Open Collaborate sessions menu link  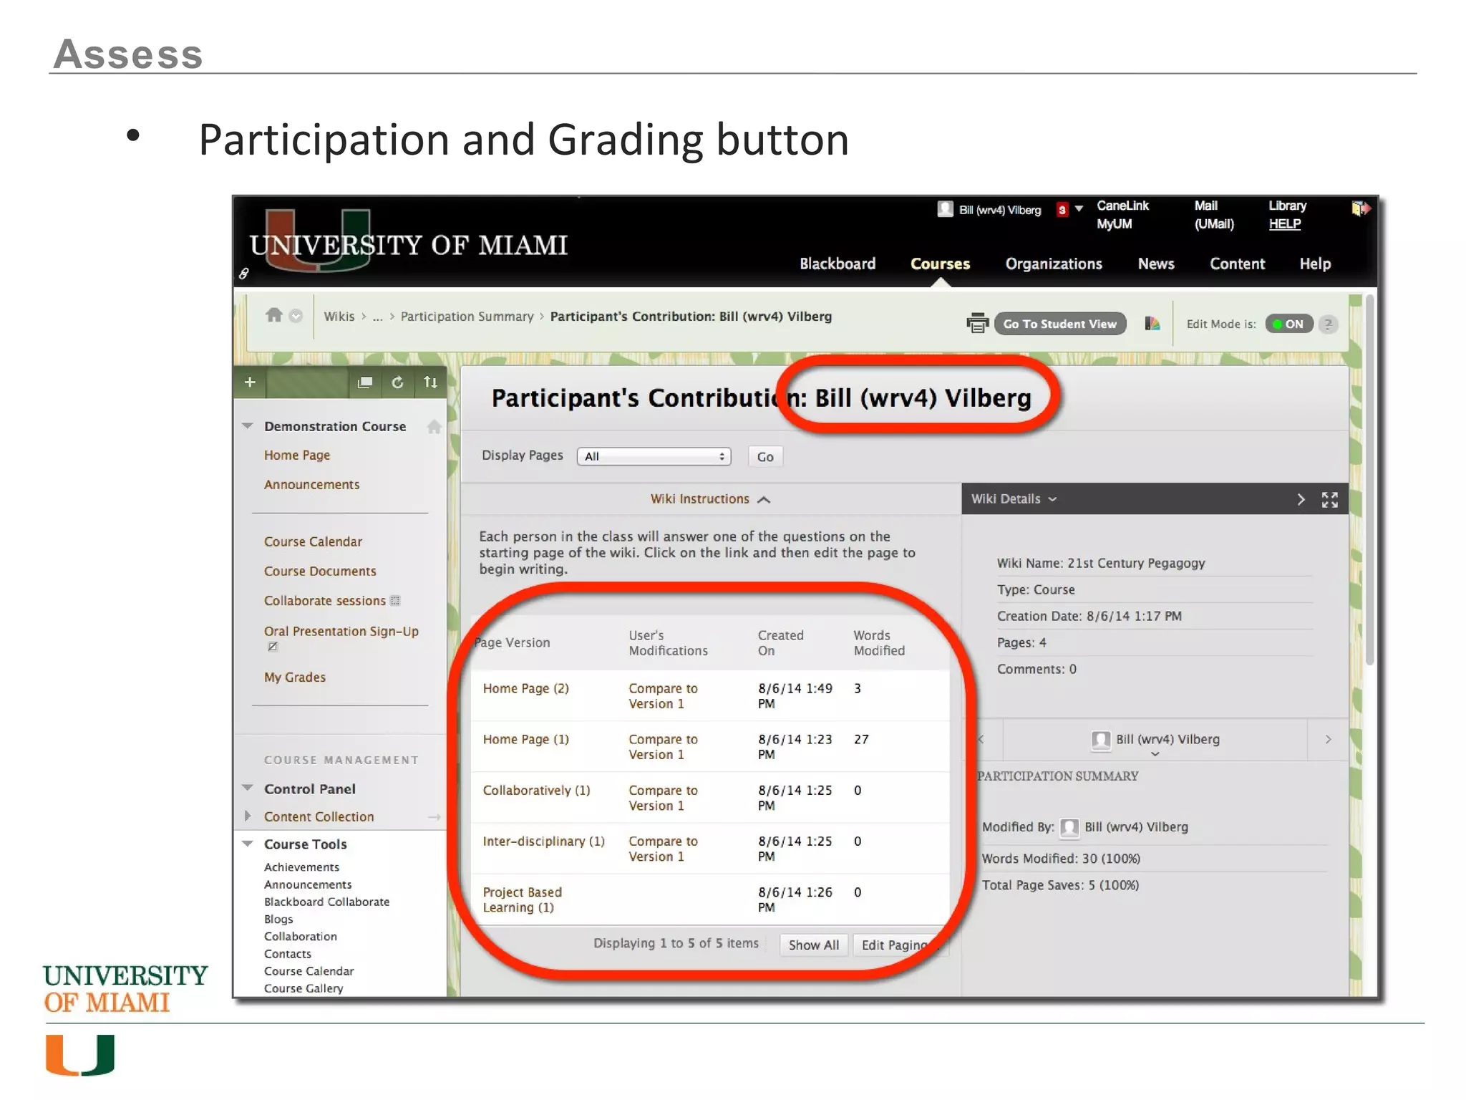pos(324,600)
